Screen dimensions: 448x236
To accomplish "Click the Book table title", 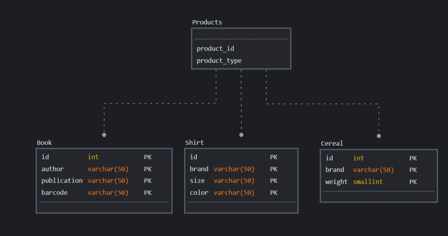I will pos(44,143).
